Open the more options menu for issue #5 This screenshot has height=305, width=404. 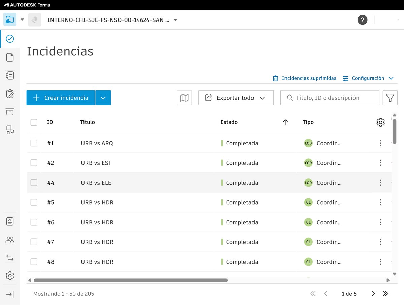pos(380,202)
